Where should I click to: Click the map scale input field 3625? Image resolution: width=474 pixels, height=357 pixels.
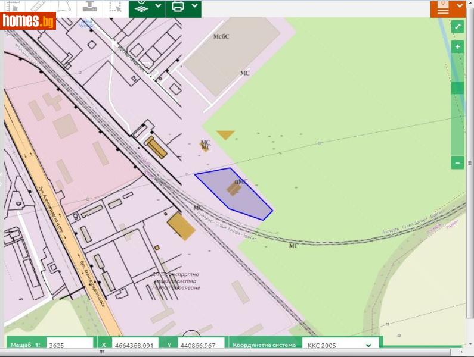[x=70, y=345]
